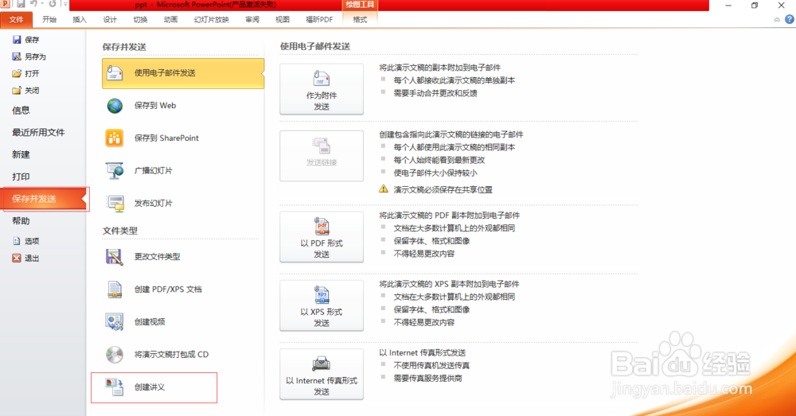Click the PowerPoint app icon in title bar
Screen dimensions: 796x416
pos(6,4)
